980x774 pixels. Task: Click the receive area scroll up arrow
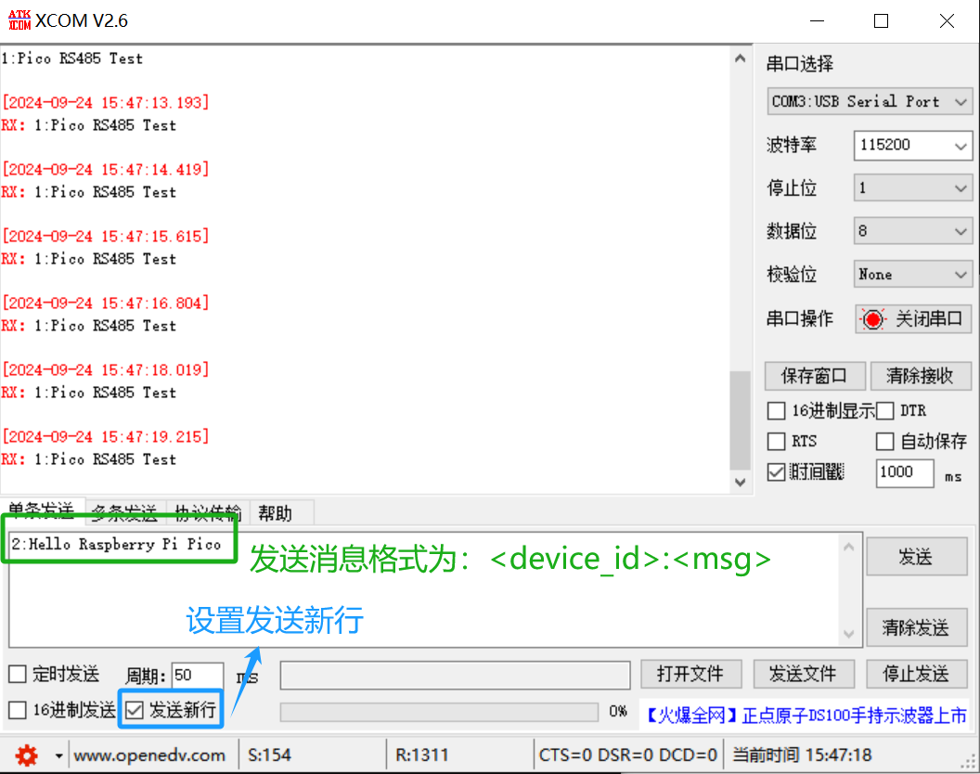pyautogui.click(x=740, y=58)
